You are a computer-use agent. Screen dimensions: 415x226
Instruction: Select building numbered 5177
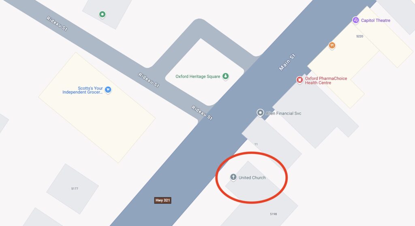pyautogui.click(x=75, y=189)
